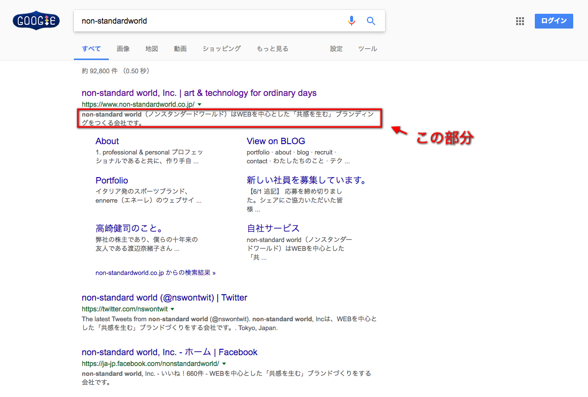Click the Twitter snippet 'The latest Tweets from'
The height and width of the screenshot is (397, 588).
click(x=229, y=324)
